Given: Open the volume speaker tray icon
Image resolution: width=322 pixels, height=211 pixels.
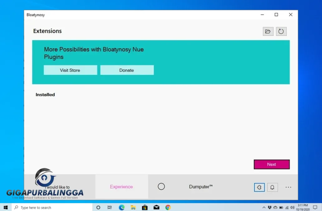Looking at the screenshot, I should 292,208.
